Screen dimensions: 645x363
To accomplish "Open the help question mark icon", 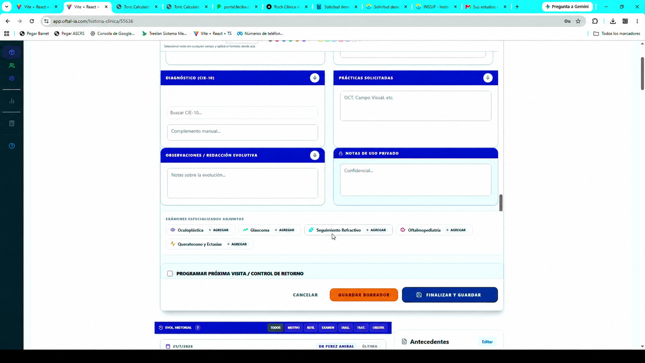I will 12,146.
